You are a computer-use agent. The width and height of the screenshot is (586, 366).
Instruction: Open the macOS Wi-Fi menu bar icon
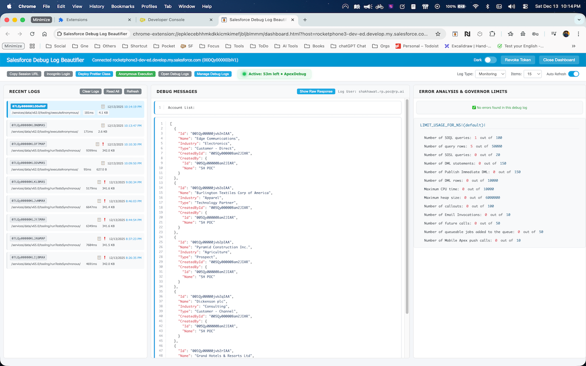pyautogui.click(x=476, y=6)
